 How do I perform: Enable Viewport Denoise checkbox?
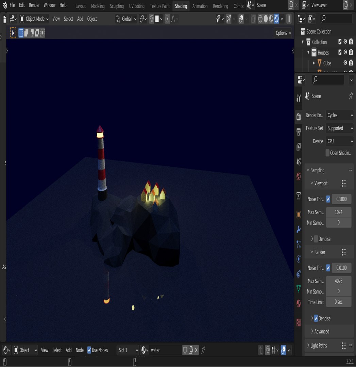click(316, 239)
